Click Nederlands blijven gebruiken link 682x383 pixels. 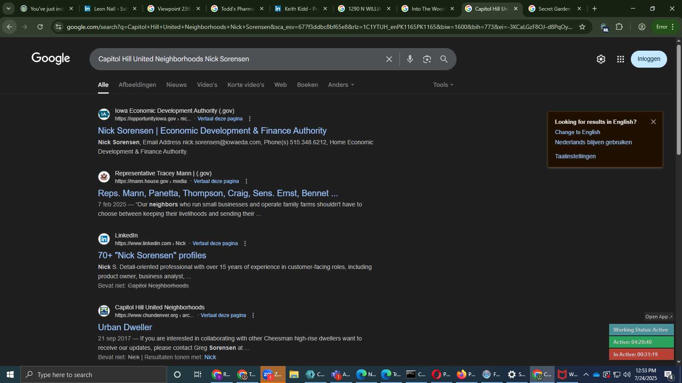pos(593,143)
